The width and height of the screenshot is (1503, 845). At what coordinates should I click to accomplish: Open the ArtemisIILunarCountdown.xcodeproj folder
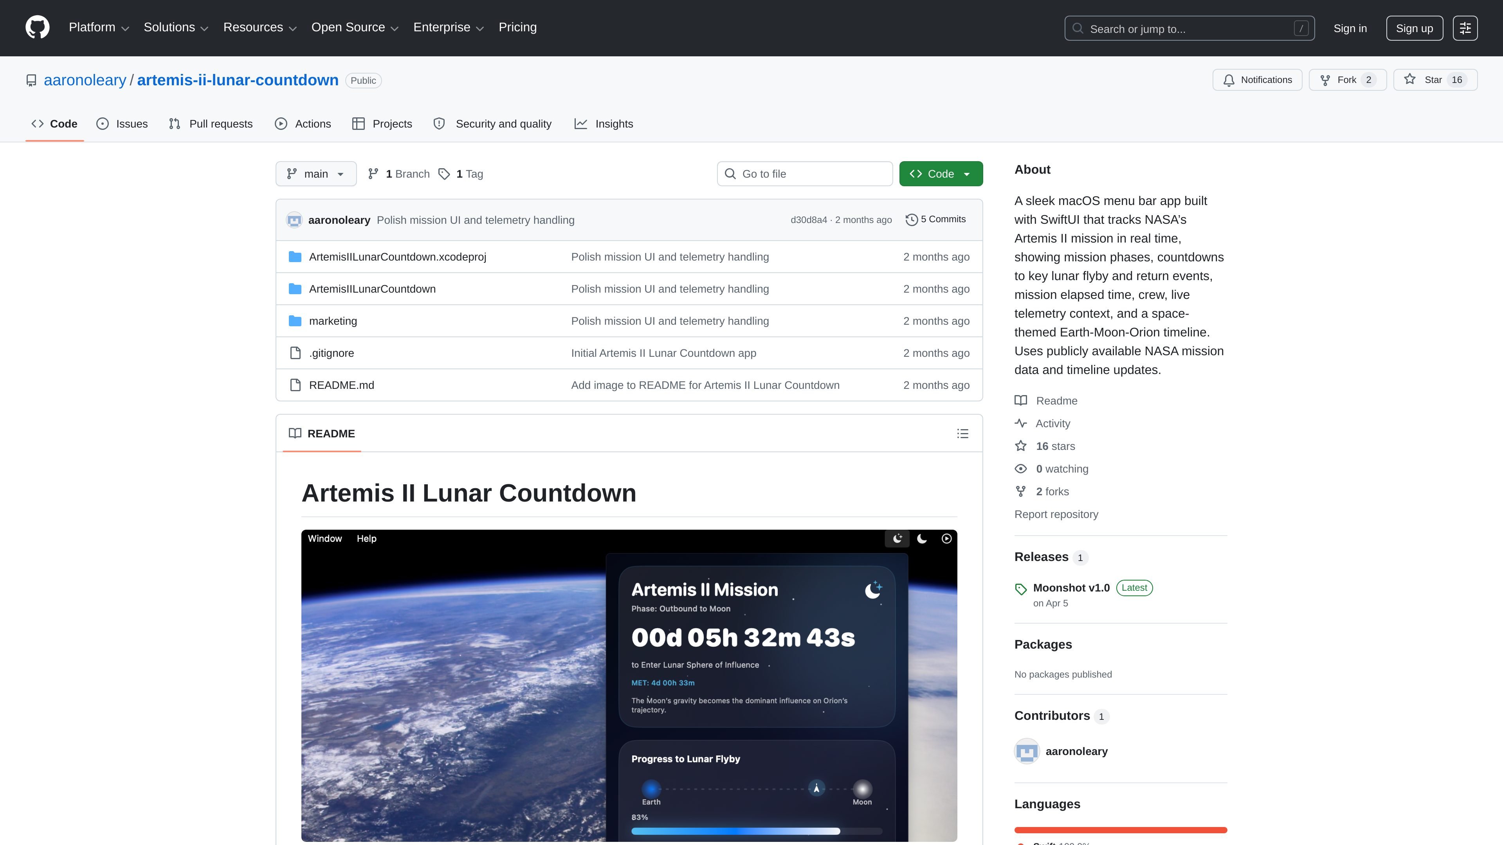coord(397,257)
